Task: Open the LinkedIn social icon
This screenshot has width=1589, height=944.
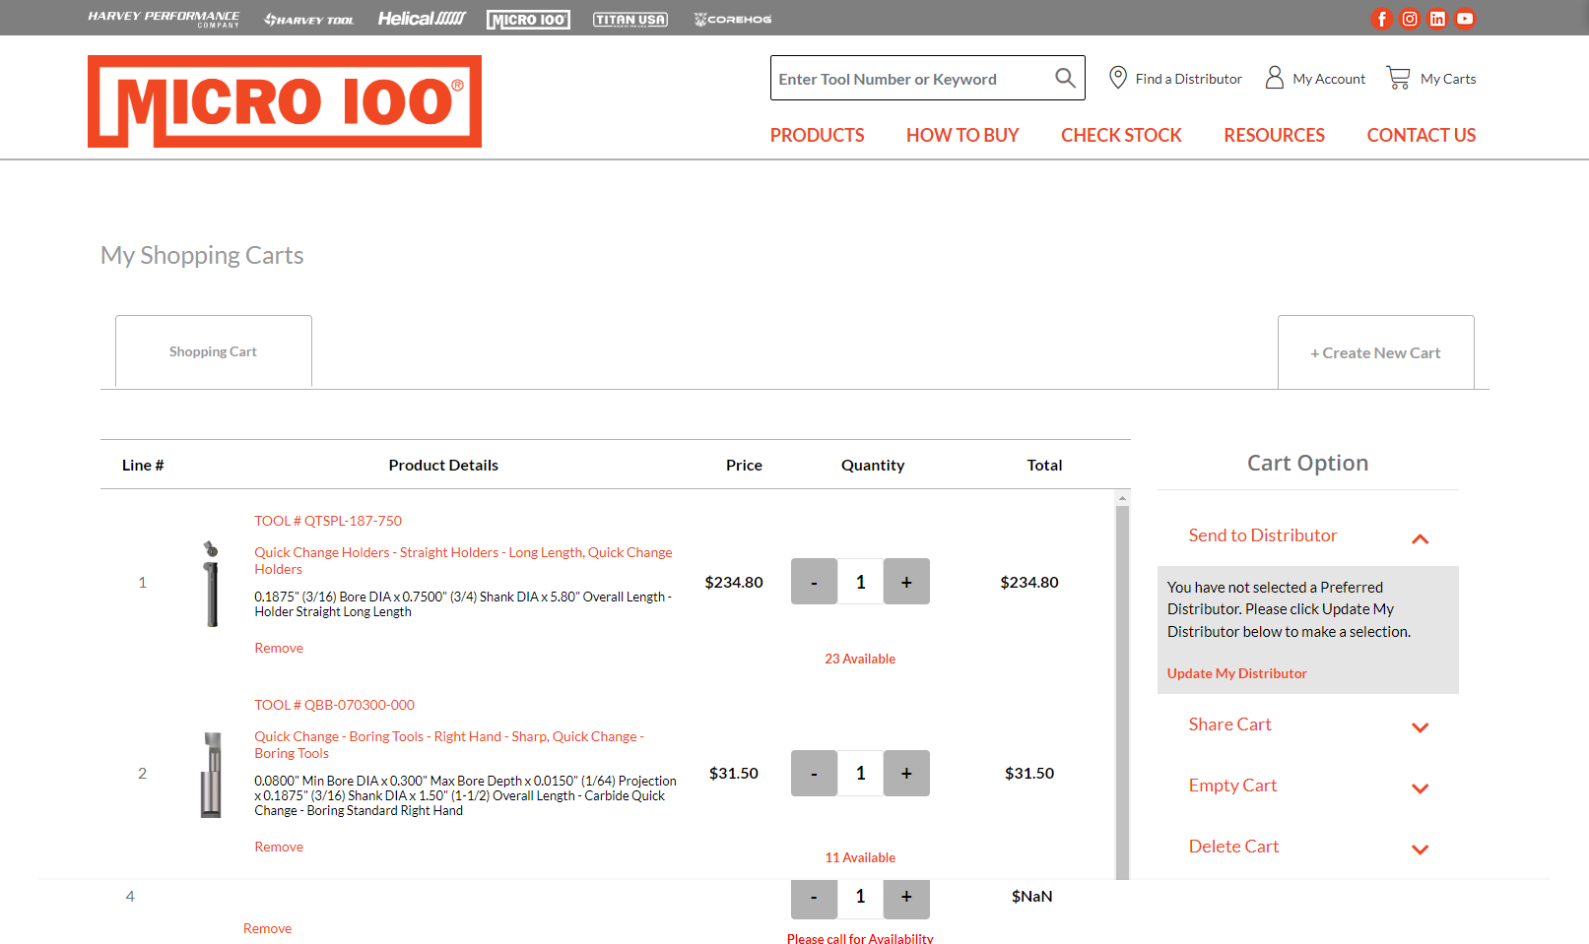Action: [x=1437, y=18]
